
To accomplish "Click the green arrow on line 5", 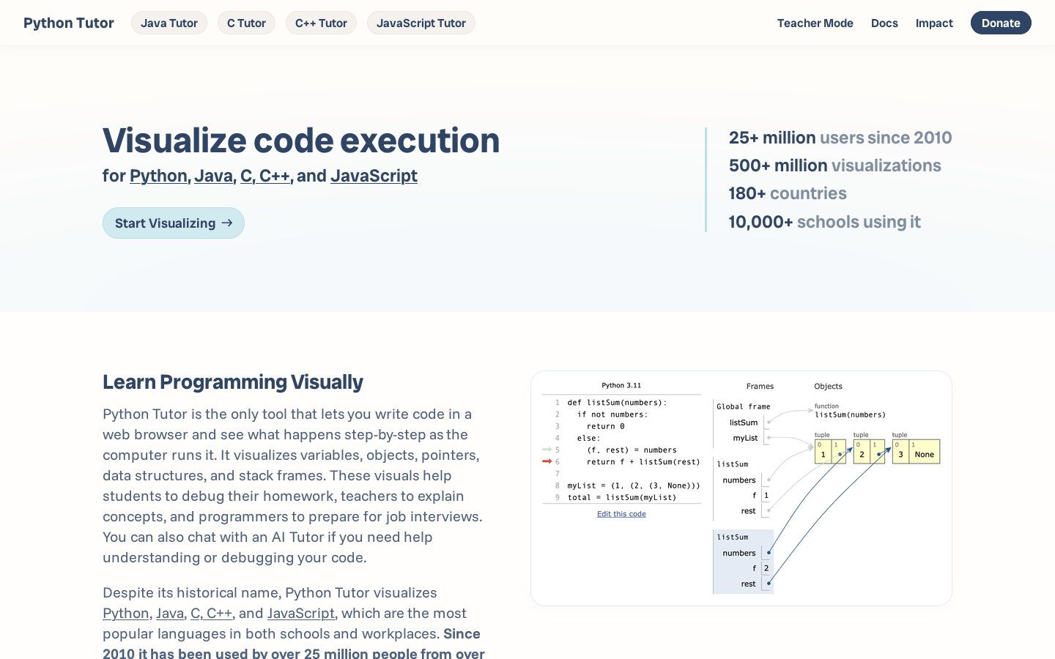I will click(547, 450).
